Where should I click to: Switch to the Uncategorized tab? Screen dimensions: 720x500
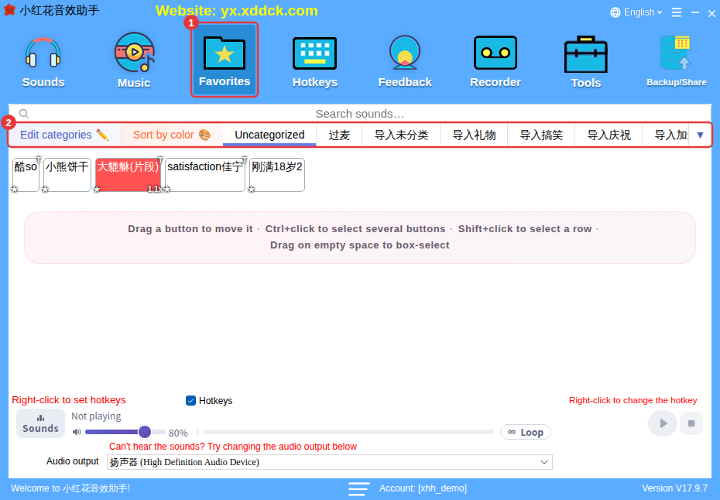click(x=269, y=135)
